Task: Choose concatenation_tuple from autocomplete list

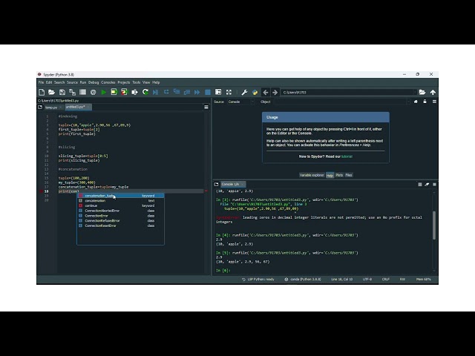Action: point(120,196)
